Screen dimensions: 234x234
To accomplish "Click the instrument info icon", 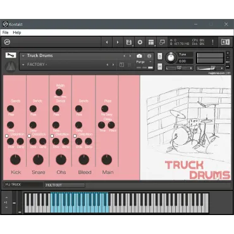I will pos(149,56).
